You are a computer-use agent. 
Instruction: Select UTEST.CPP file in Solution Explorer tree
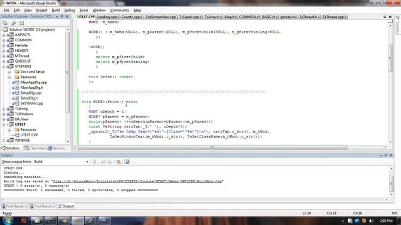click(29, 135)
